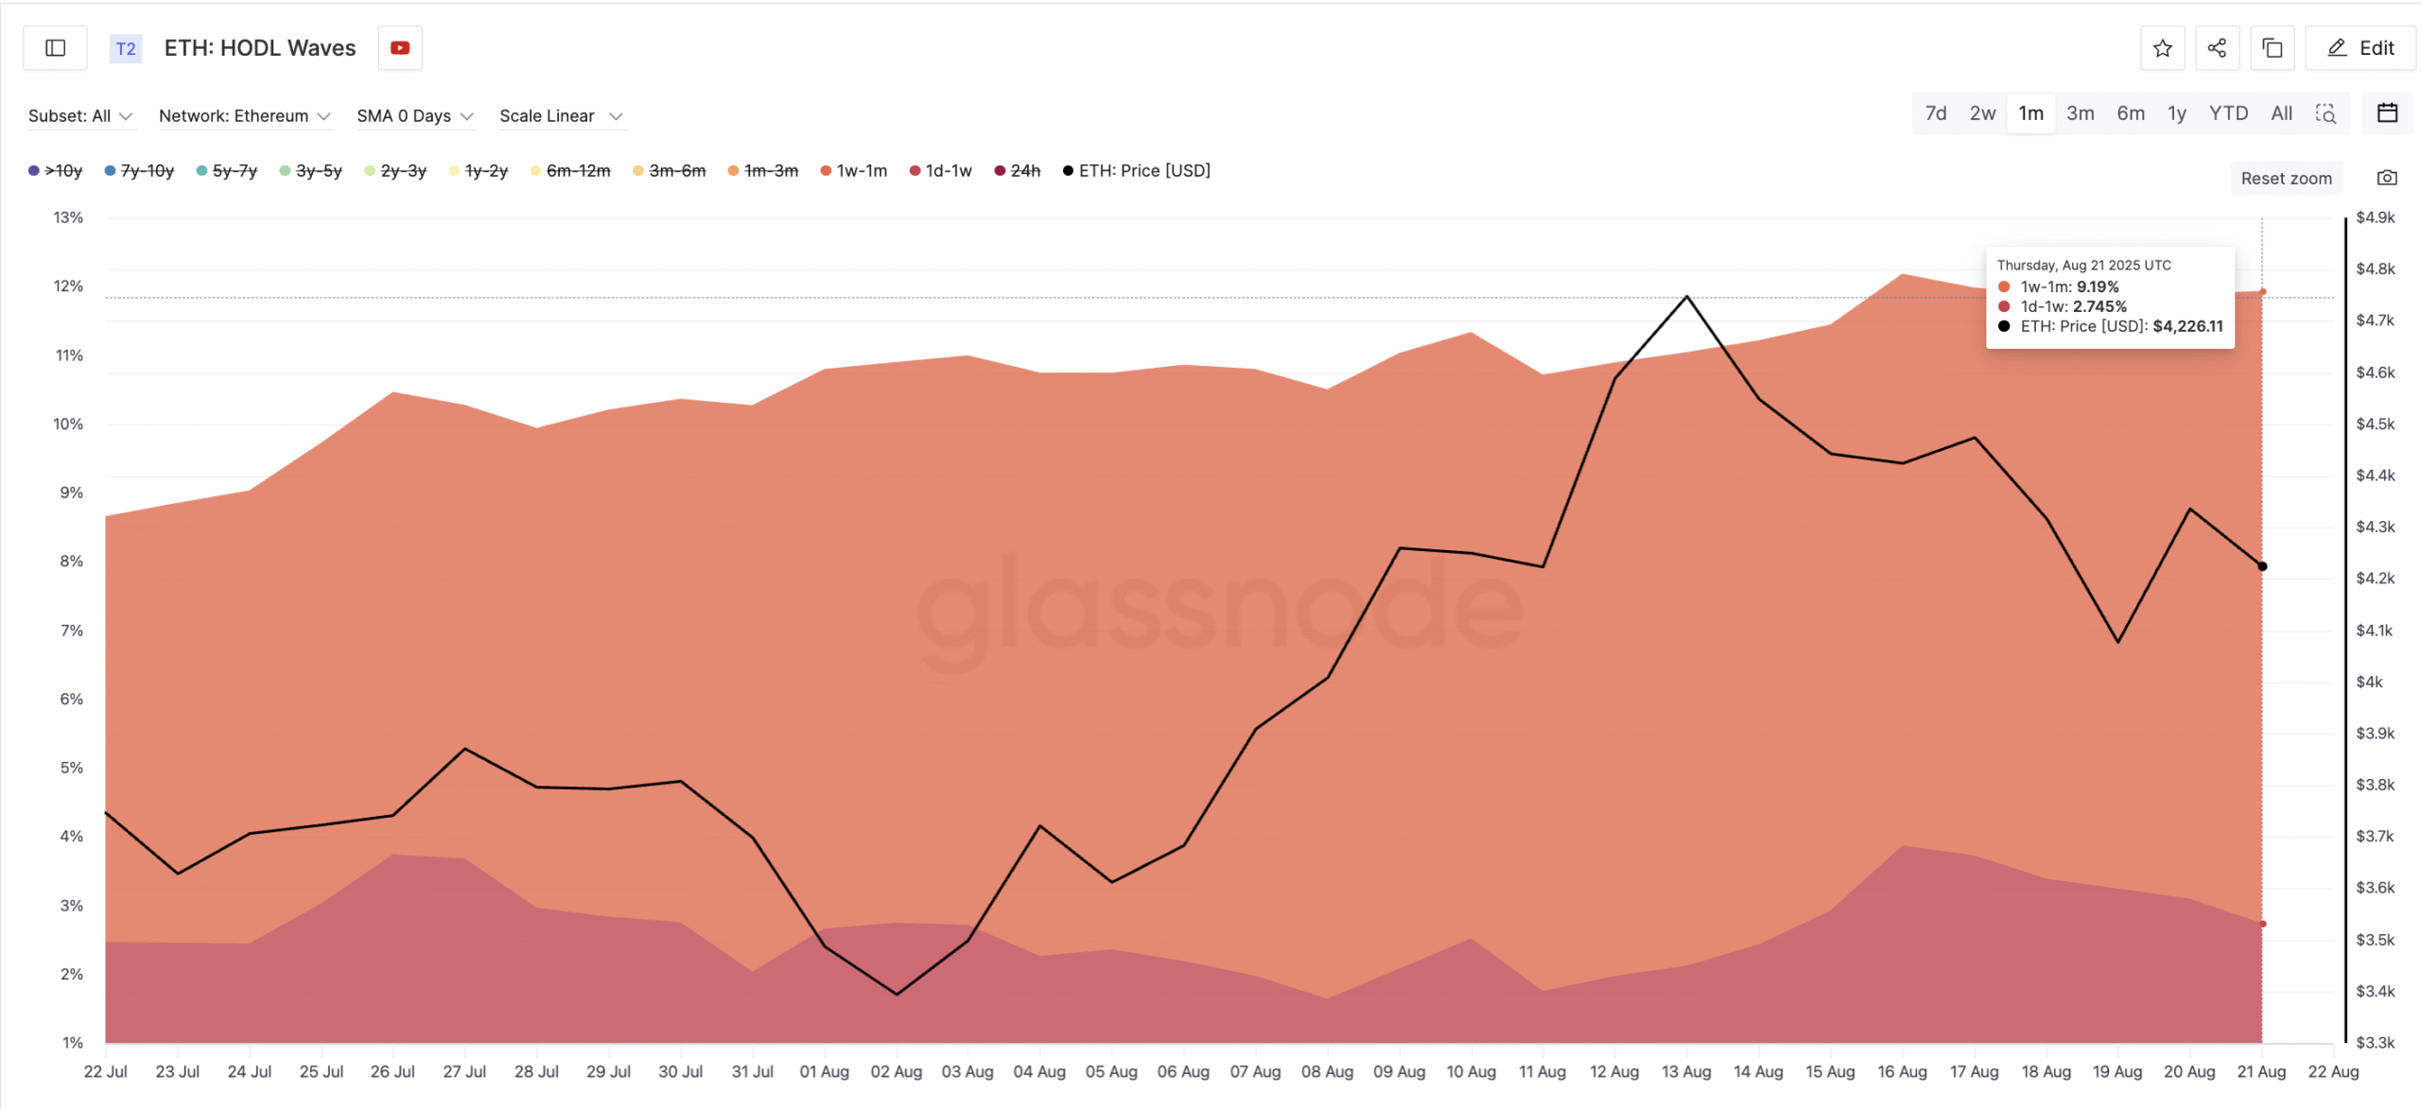The width and height of the screenshot is (2421, 1109).
Task: Toggle the left sidebar panel icon
Action: click(x=54, y=47)
